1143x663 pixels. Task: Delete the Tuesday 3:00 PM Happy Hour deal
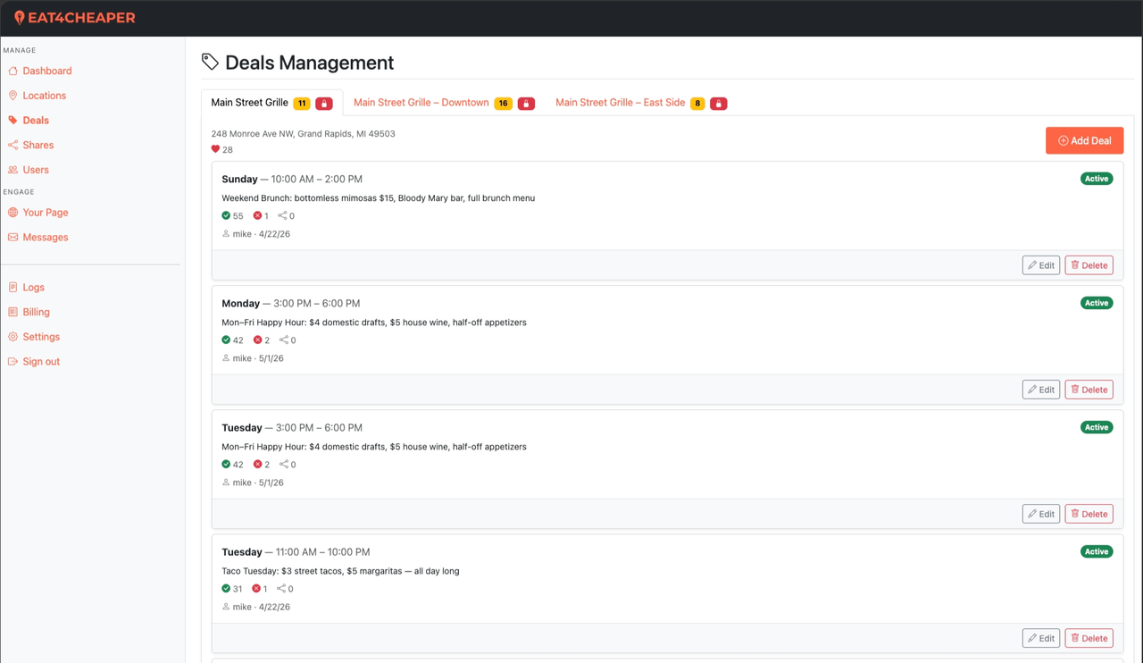pyautogui.click(x=1089, y=514)
